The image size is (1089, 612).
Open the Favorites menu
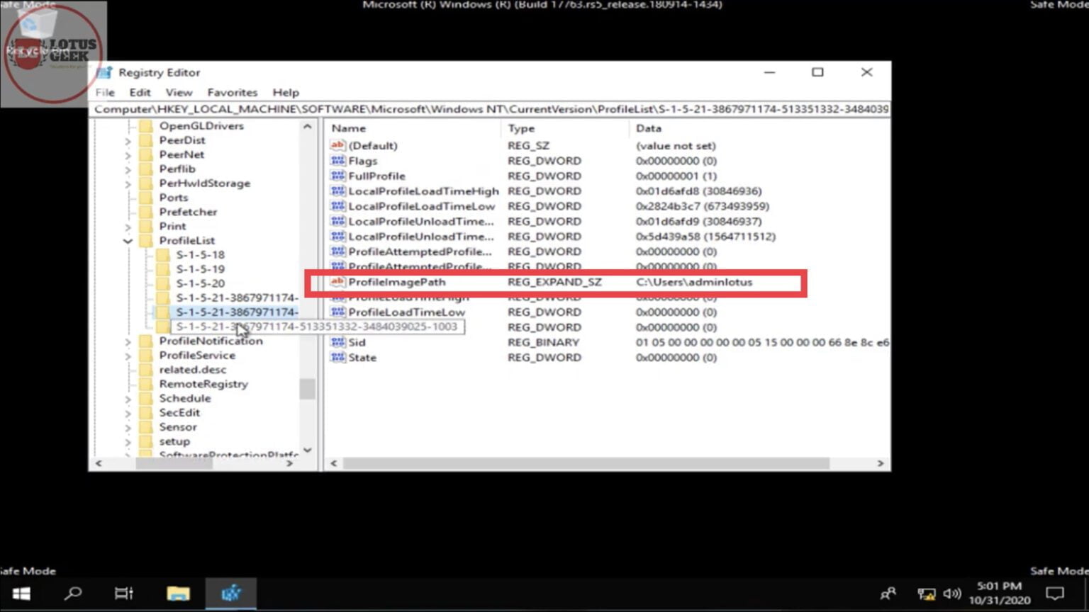(x=232, y=92)
